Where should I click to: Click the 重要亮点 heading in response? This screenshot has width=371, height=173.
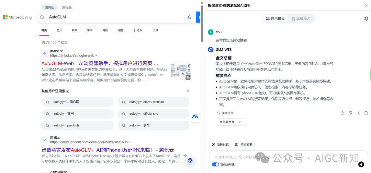[x=224, y=75]
